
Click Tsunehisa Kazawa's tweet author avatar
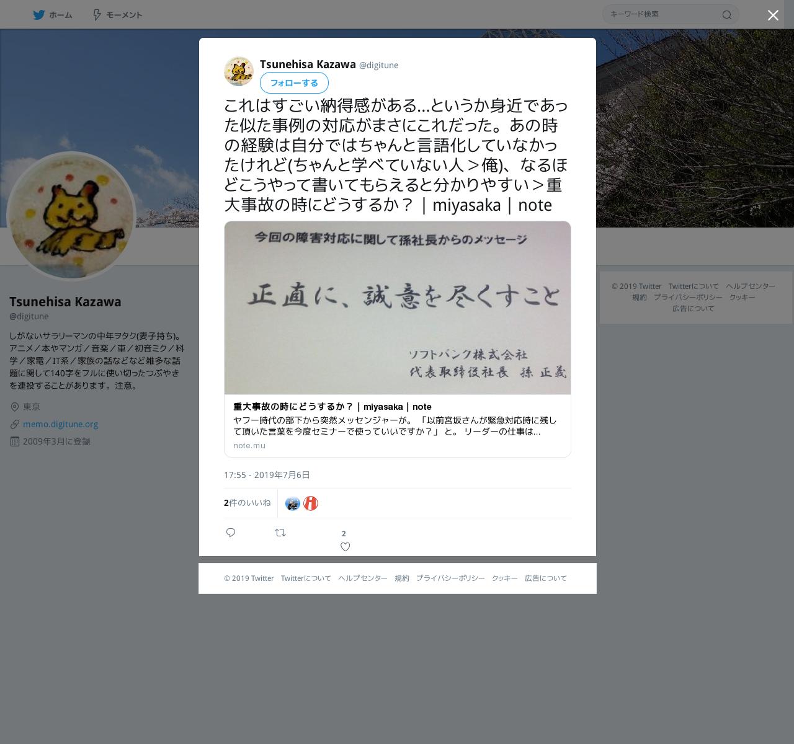tap(239, 71)
